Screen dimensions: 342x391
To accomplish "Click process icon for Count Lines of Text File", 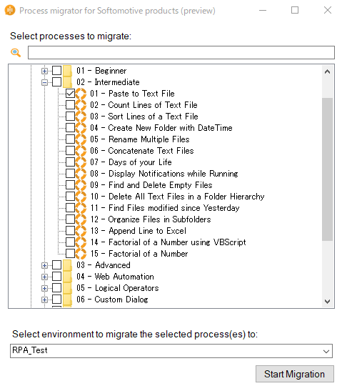I will coord(81,105).
